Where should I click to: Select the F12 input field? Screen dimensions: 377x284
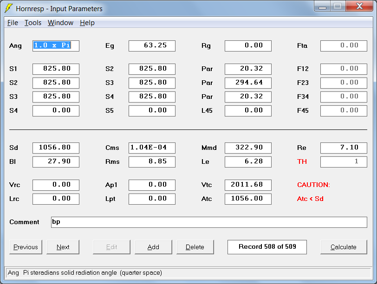click(344, 69)
